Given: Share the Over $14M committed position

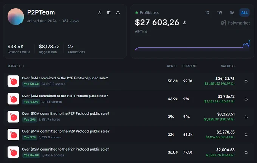Looking at the screenshot, I should pyautogui.click(x=246, y=134).
